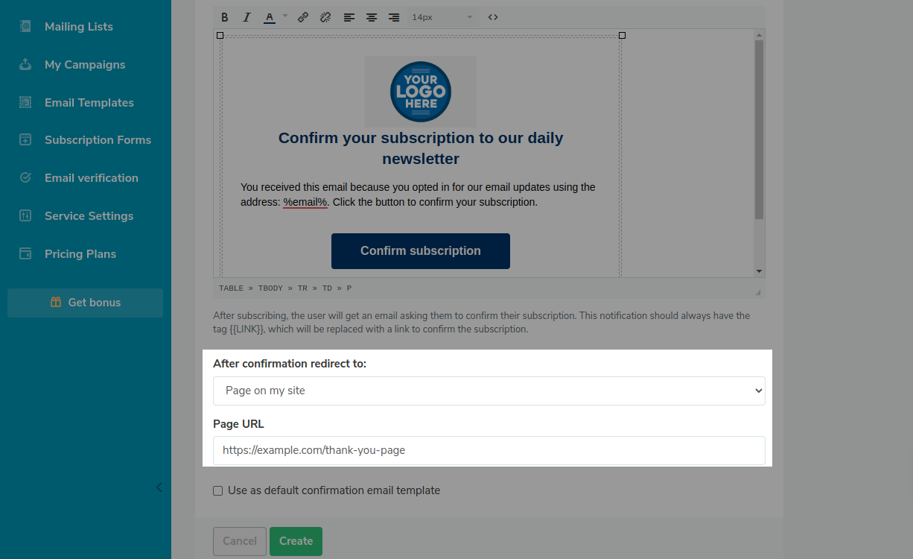Viewport: 913px width, 559px height.
Task: Click the green Create button
Action: click(x=296, y=541)
